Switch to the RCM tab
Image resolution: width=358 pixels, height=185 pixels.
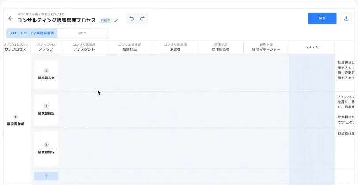tap(83, 33)
